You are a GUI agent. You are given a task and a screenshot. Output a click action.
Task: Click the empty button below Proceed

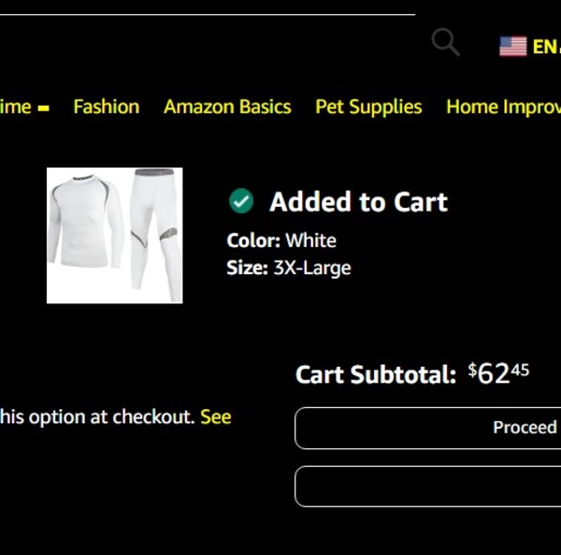pyautogui.click(x=428, y=486)
